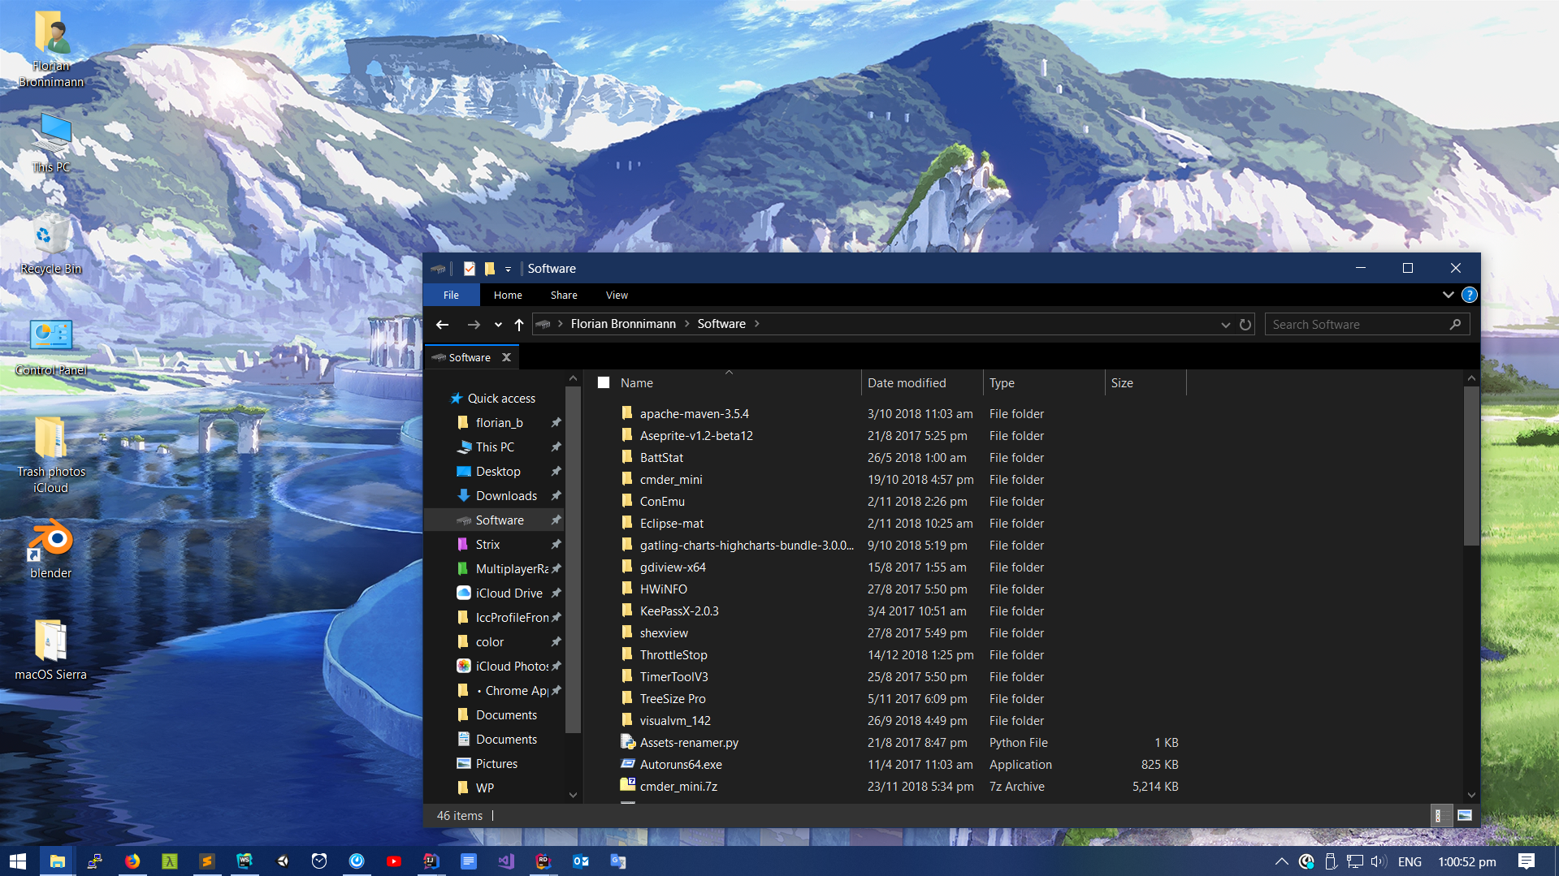This screenshot has height=876, width=1559.
Task: Open the File menu
Action: 451,296
